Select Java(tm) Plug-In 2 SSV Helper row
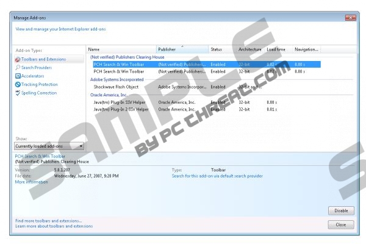Image resolution: width=366 pixels, height=244 pixels. (x=121, y=110)
